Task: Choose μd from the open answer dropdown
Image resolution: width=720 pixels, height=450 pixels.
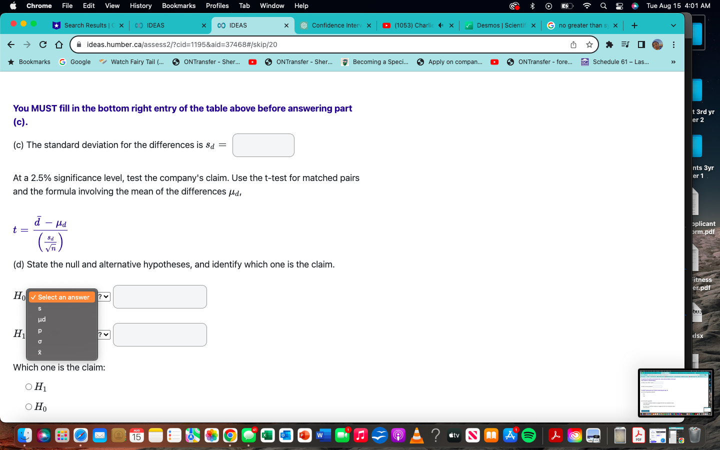Action: pyautogui.click(x=41, y=319)
